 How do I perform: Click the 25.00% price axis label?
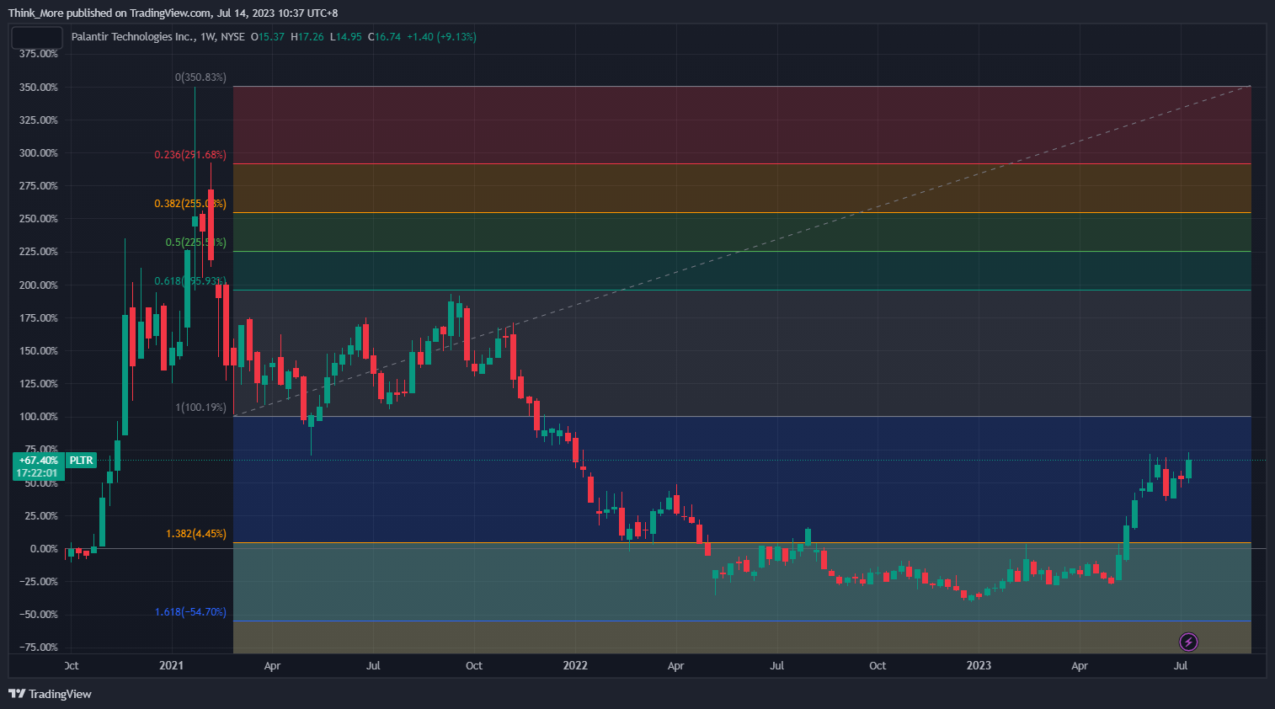click(x=40, y=516)
